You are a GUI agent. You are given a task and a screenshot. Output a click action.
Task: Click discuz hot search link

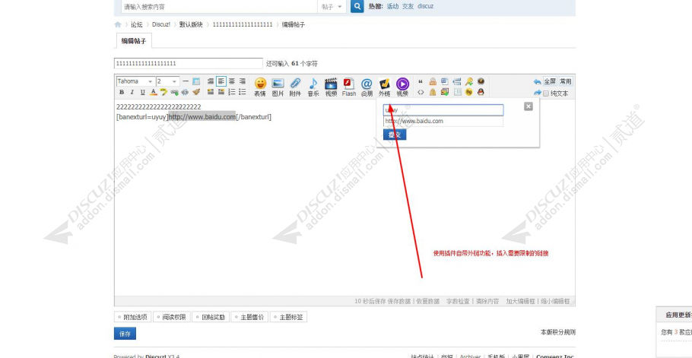click(425, 7)
